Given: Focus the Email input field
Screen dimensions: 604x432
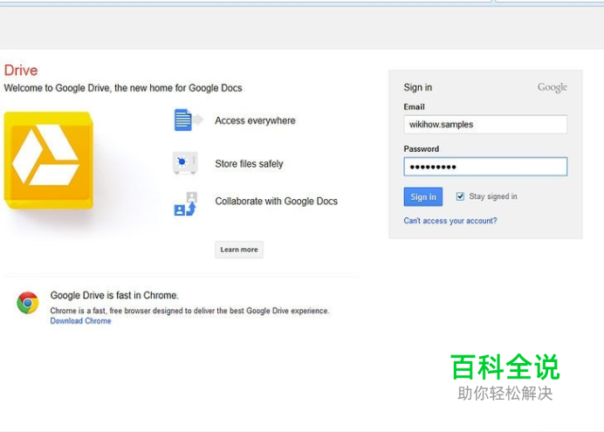Looking at the screenshot, I should tap(485, 124).
